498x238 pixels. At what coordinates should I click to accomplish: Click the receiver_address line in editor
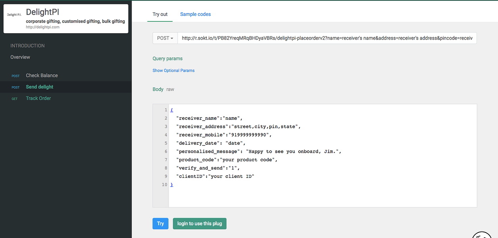click(239, 127)
